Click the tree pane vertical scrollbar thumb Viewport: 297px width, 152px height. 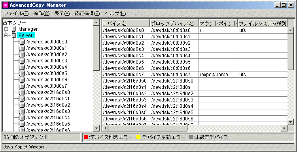[96, 48]
